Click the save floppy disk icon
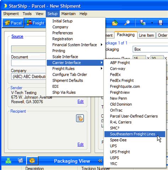This screenshot has width=168, height=170. (160, 23)
